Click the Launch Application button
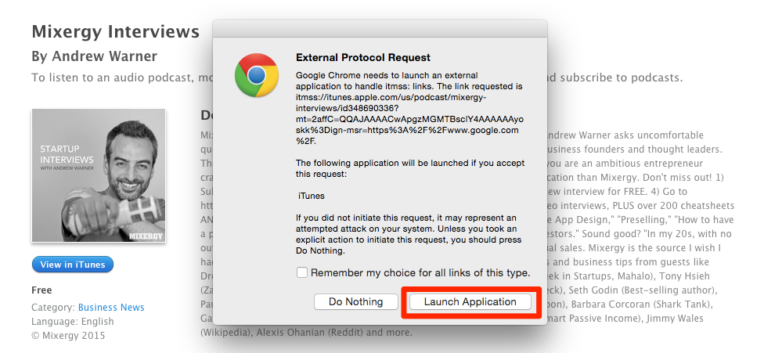The height and width of the screenshot is (353, 764). pos(470,302)
